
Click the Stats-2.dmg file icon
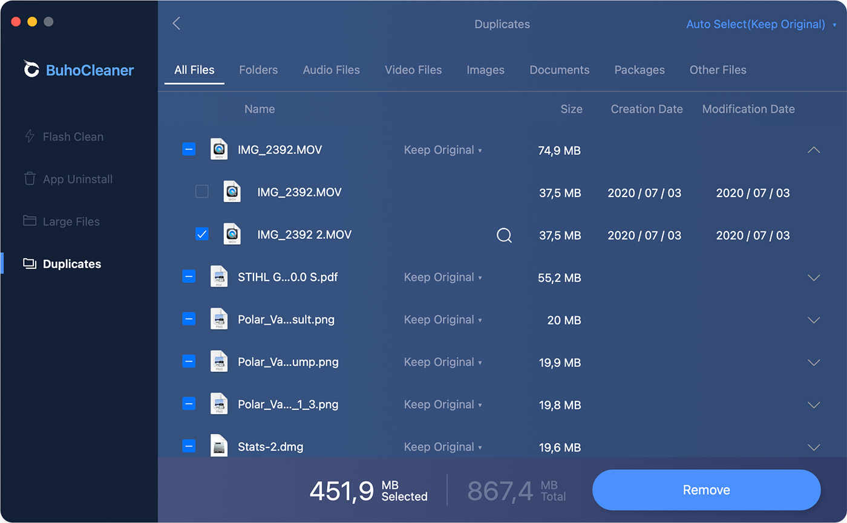[219, 446]
